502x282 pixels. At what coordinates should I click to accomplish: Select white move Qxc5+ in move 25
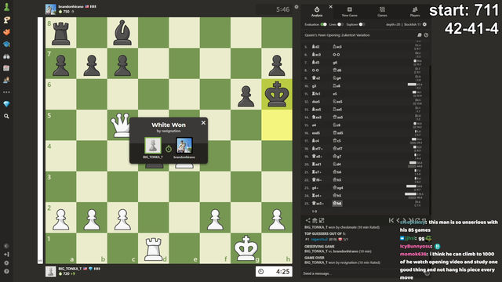click(x=318, y=204)
